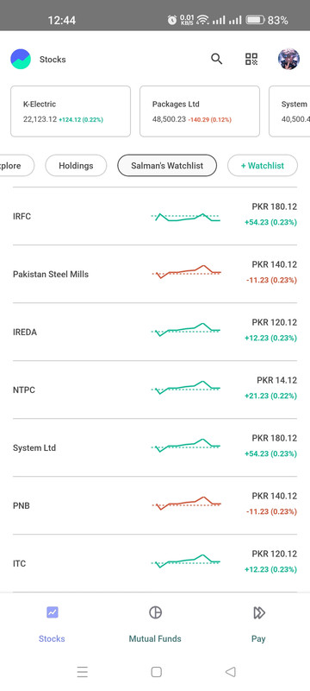Tap the Android home square button
Image resolution: width=310 pixels, height=691 pixels.
(157, 672)
